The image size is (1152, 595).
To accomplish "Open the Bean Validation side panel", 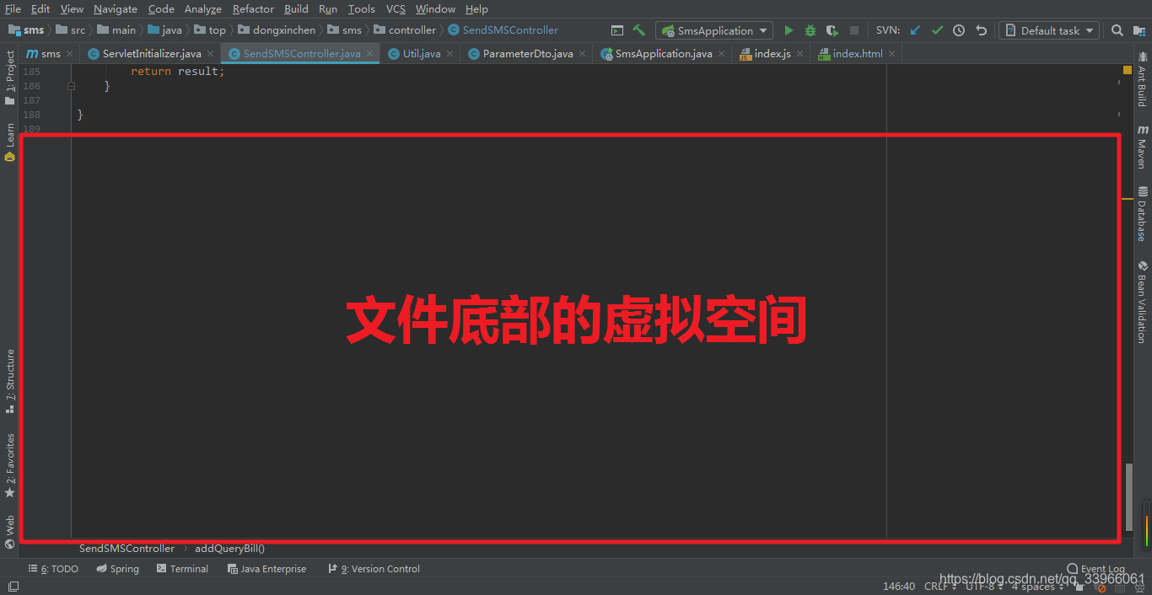I will 1142,301.
